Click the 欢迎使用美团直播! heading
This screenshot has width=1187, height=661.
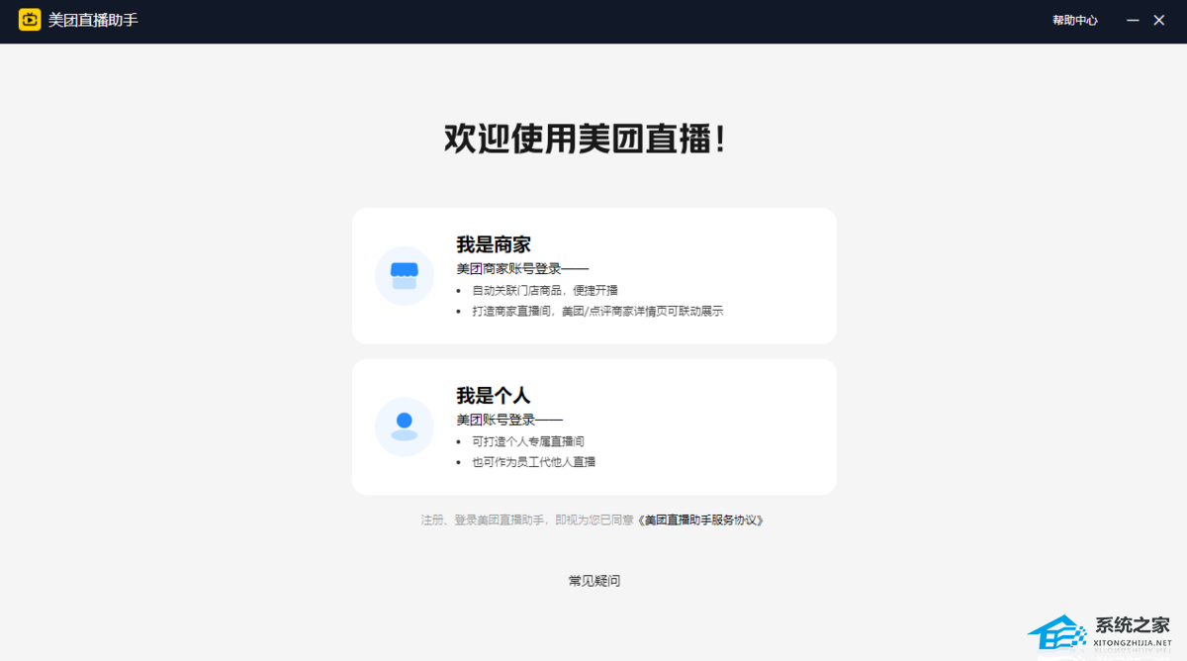tap(587, 139)
